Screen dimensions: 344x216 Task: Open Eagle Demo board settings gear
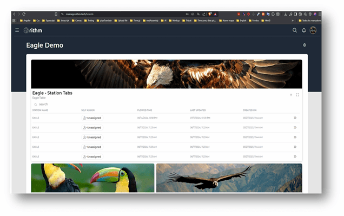coord(305,45)
